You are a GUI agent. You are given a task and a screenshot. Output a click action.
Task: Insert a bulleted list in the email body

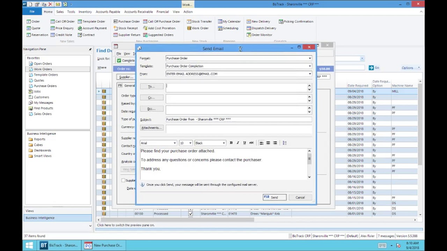point(285,143)
